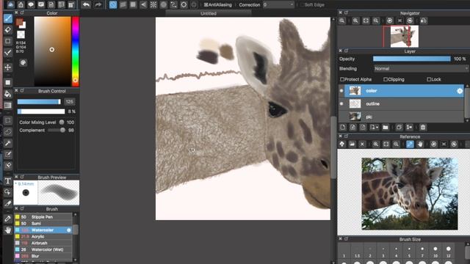Viewport: 470px width, 264px height.
Task: Click the Navigator preview thumbnail
Action: [x=404, y=36]
